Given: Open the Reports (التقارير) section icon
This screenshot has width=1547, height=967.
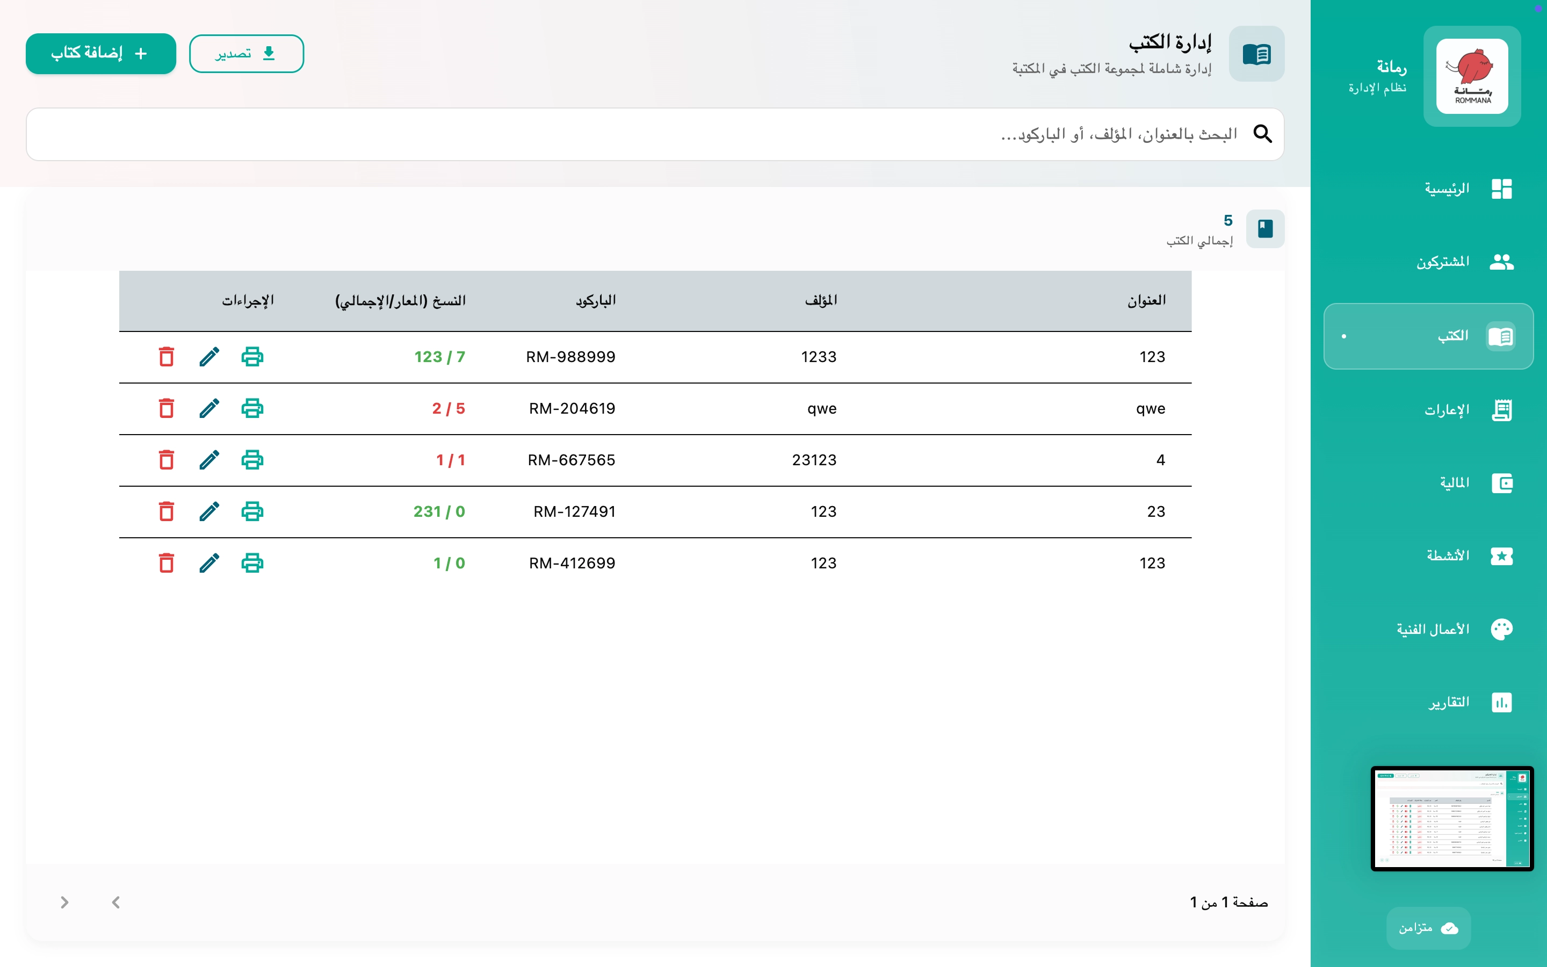Looking at the screenshot, I should pyautogui.click(x=1502, y=702).
